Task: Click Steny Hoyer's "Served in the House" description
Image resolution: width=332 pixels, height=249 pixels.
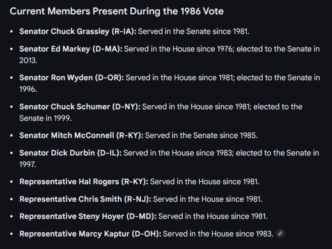Action: click(x=213, y=216)
